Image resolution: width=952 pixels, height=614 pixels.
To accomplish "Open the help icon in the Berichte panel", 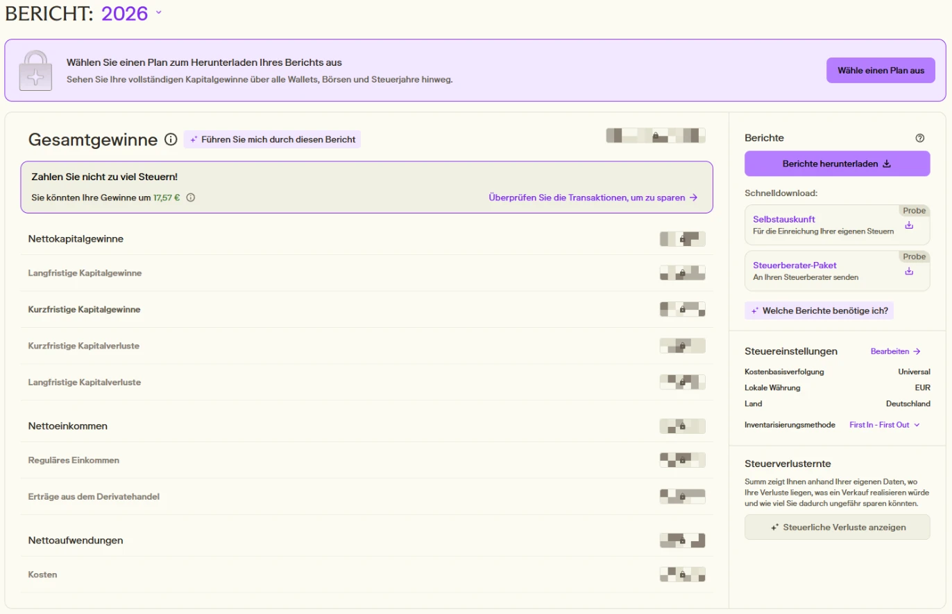I will pos(920,138).
